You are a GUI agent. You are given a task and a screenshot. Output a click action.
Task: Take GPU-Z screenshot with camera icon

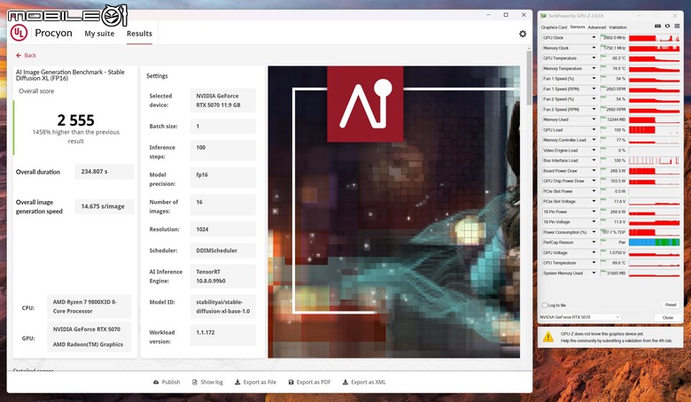coord(657,27)
